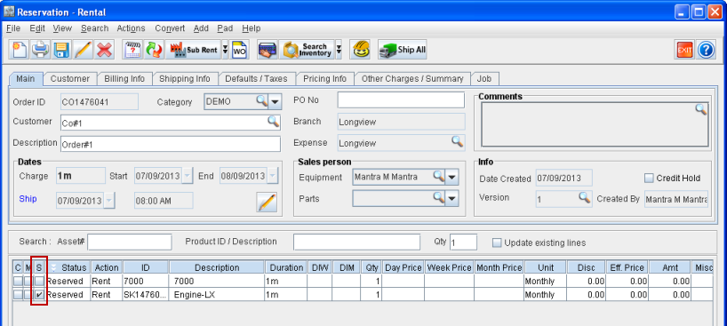Click the pencil button in Dates panel

click(267, 203)
